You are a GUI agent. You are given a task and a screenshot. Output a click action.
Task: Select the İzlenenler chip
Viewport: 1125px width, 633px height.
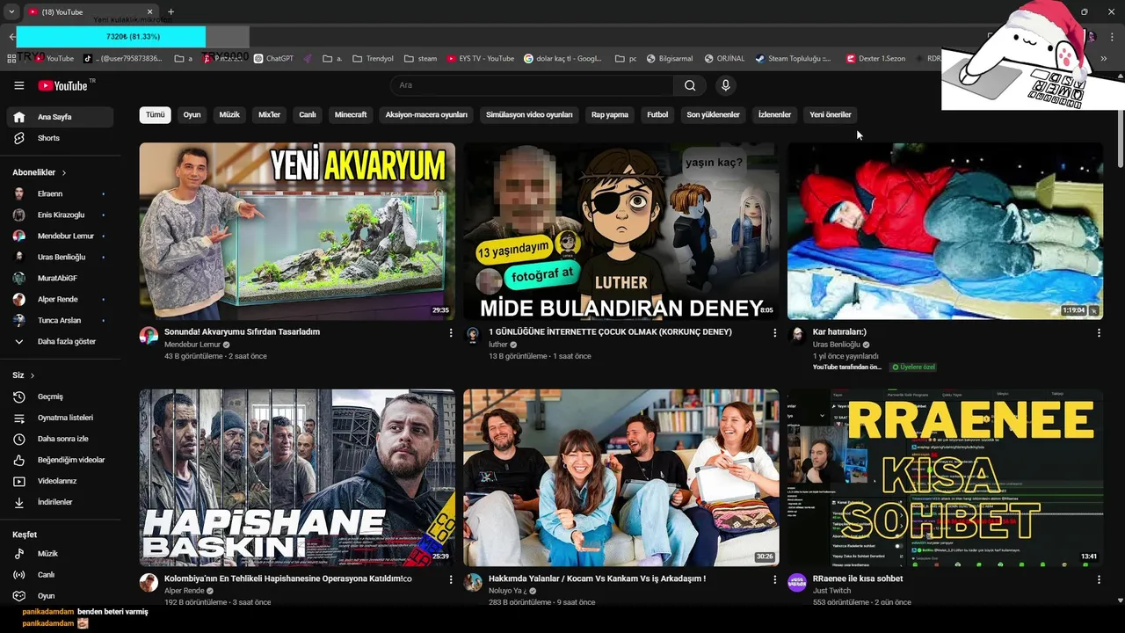click(x=774, y=115)
